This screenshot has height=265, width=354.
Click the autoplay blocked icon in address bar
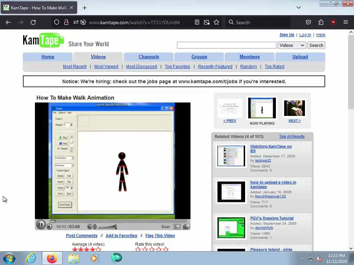click(x=83, y=22)
